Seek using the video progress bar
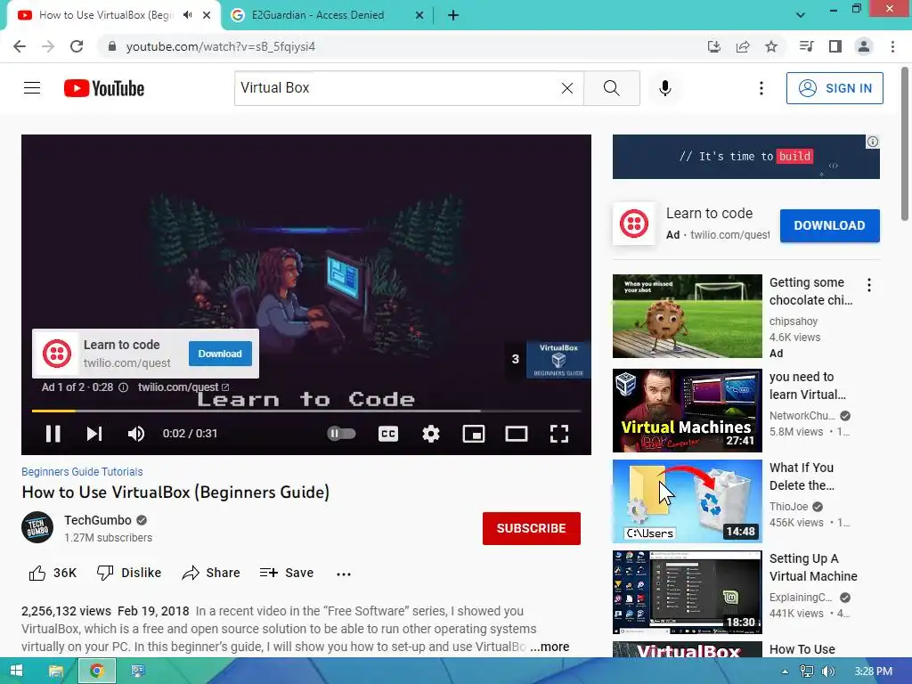This screenshot has width=912, height=684. pyautogui.click(x=306, y=411)
